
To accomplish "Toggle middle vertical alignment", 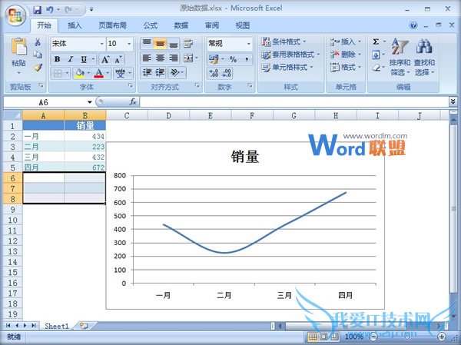I will pyautogui.click(x=160, y=44).
